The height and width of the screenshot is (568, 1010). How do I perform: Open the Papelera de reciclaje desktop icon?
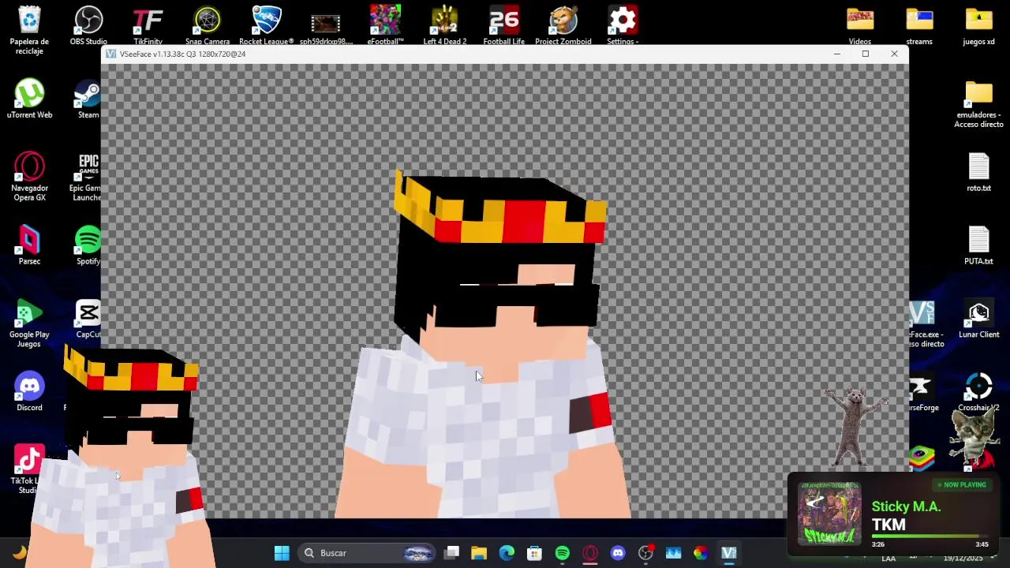29,30
